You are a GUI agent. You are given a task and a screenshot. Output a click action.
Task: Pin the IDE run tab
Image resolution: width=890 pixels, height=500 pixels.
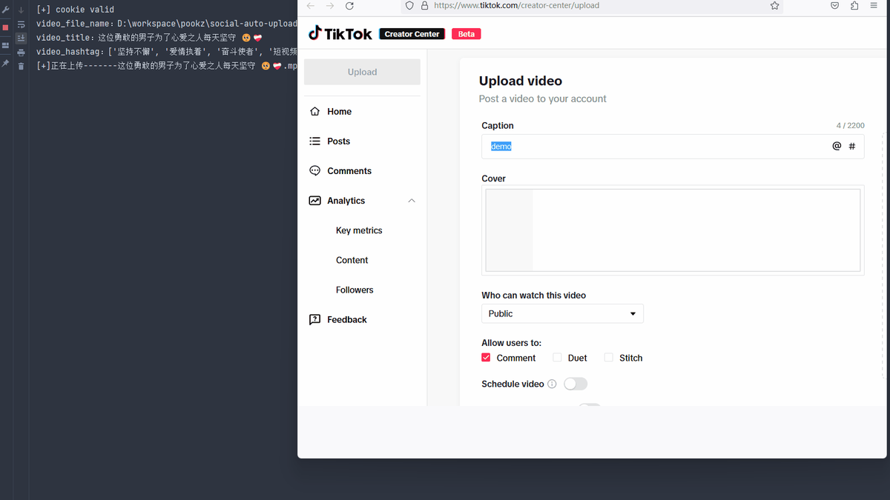[x=5, y=64]
